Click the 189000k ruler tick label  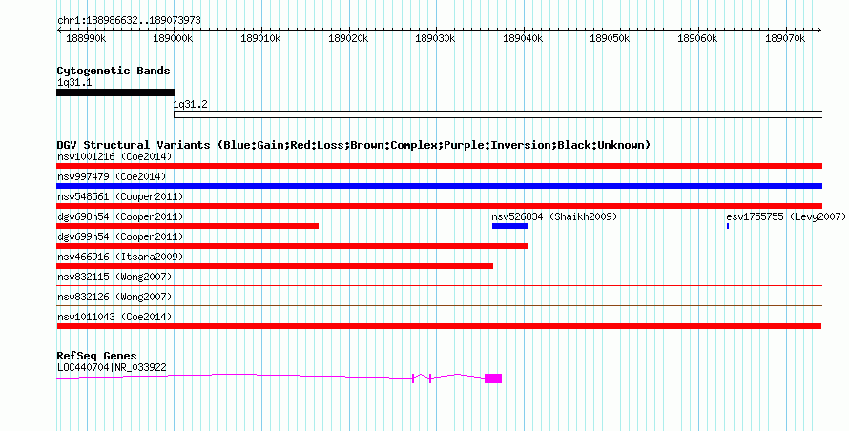[x=173, y=38]
